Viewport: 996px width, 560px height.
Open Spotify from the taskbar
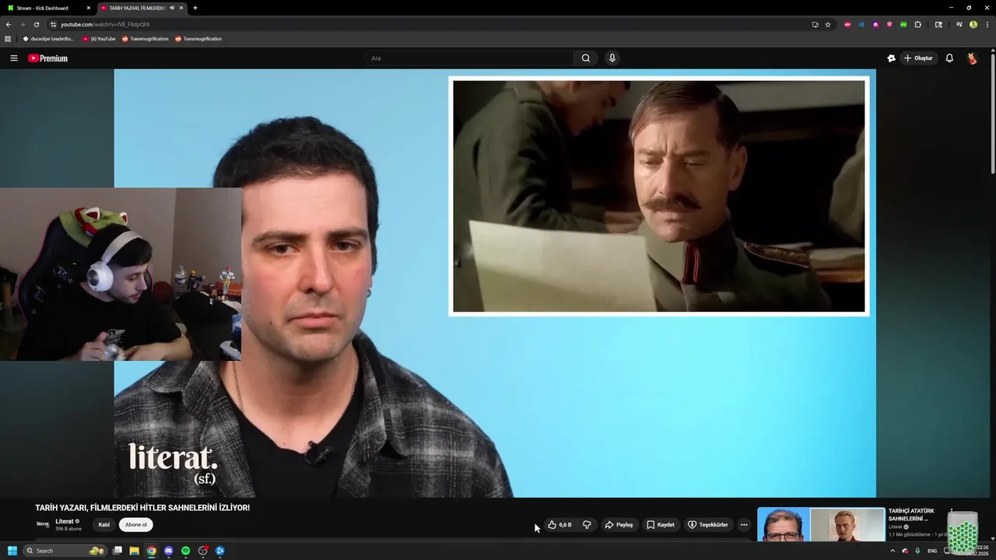tap(186, 551)
